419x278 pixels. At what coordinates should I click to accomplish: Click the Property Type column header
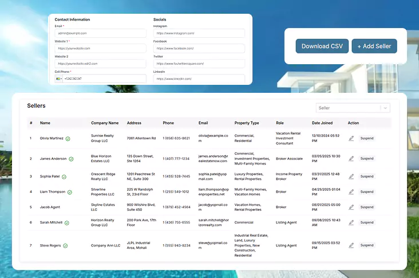[x=247, y=123]
